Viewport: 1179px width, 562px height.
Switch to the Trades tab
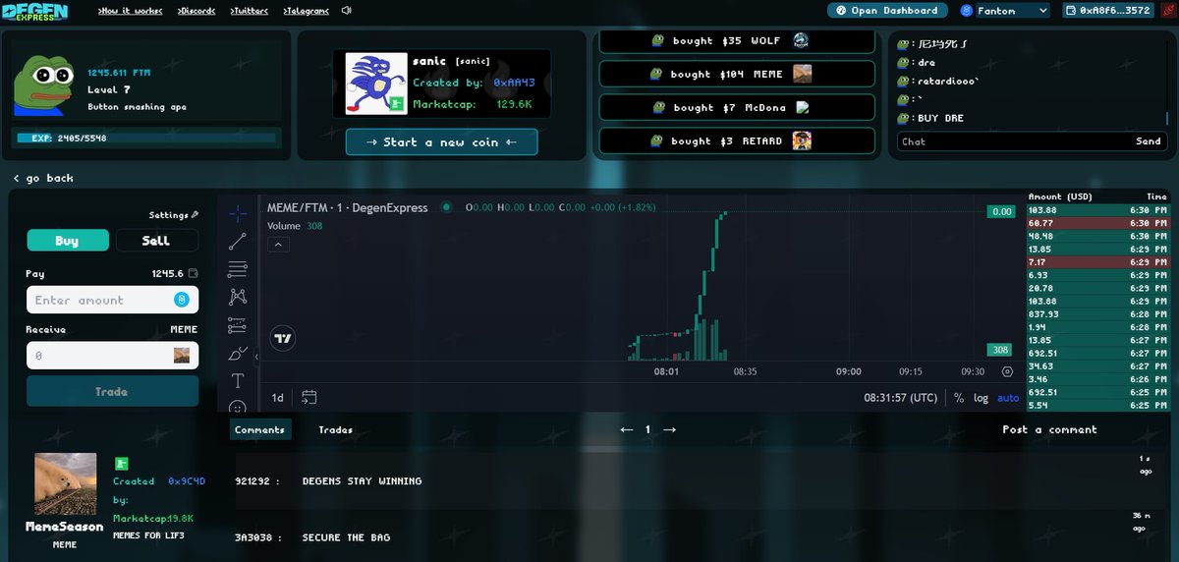pyautogui.click(x=336, y=429)
